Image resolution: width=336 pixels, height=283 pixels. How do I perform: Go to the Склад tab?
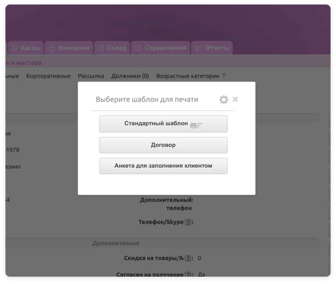tap(112, 48)
